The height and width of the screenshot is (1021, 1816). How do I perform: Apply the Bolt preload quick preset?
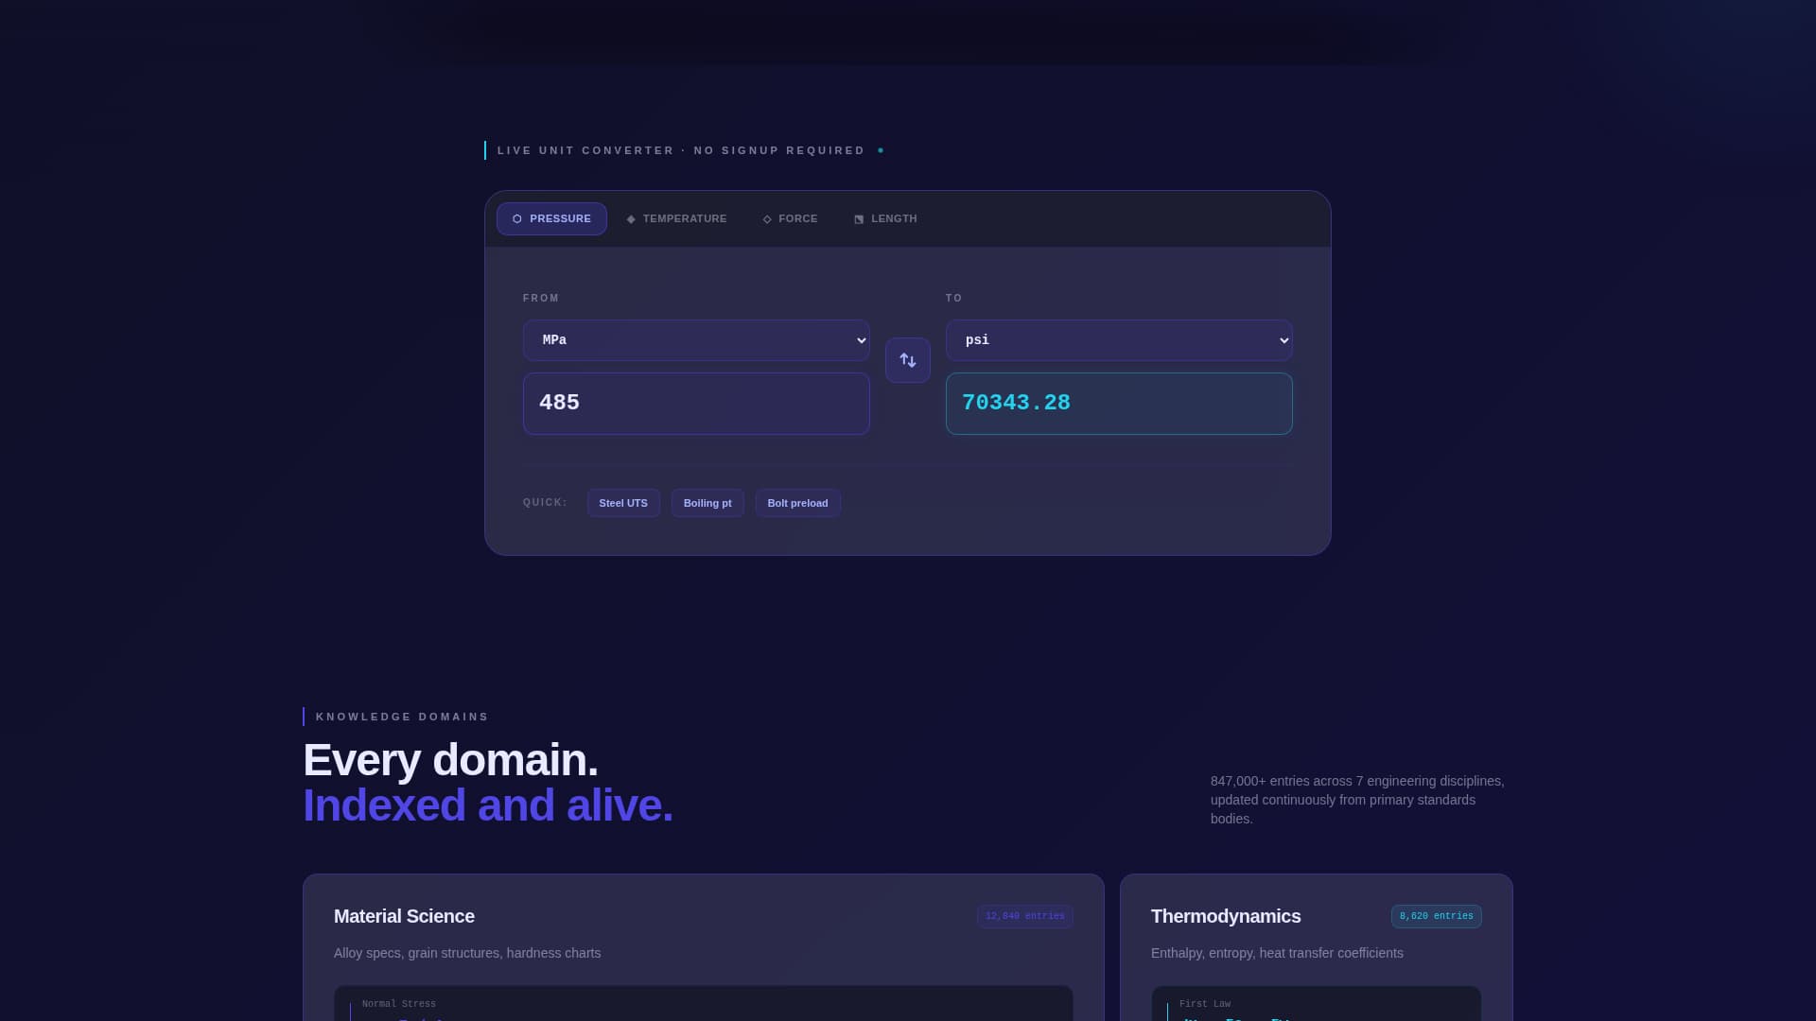(797, 503)
